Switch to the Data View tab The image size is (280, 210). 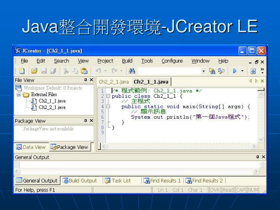pyautogui.click(x=31, y=147)
